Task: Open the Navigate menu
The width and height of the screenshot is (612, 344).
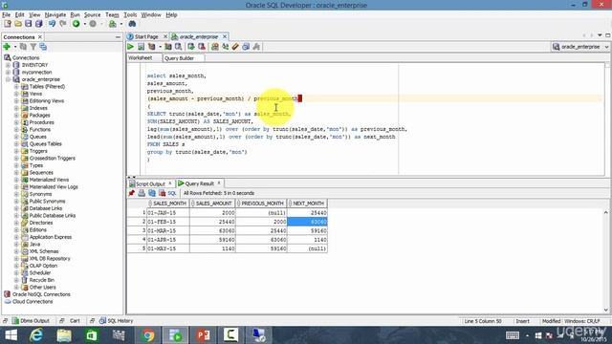Action: point(55,15)
